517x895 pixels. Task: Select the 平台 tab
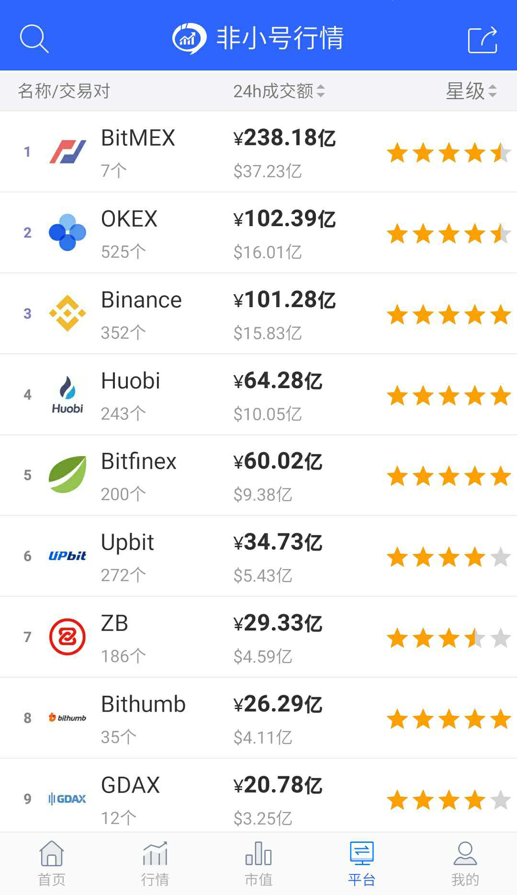coord(362,863)
